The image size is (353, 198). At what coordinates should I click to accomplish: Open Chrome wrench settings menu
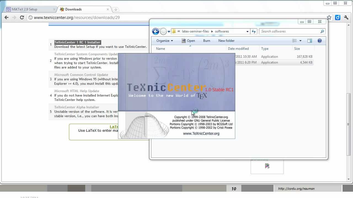pos(346,17)
